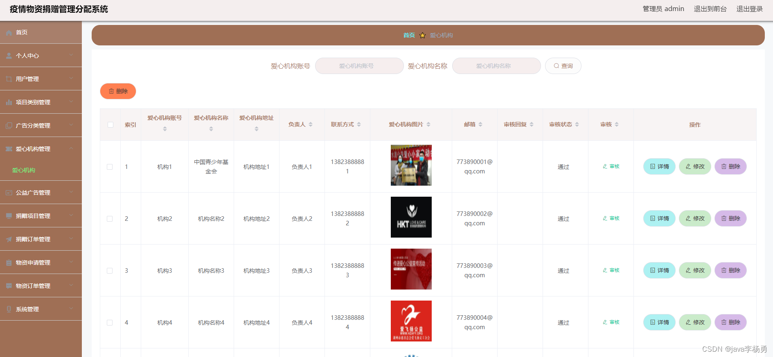
Task: Click the 查询 search button
Action: [x=563, y=66]
